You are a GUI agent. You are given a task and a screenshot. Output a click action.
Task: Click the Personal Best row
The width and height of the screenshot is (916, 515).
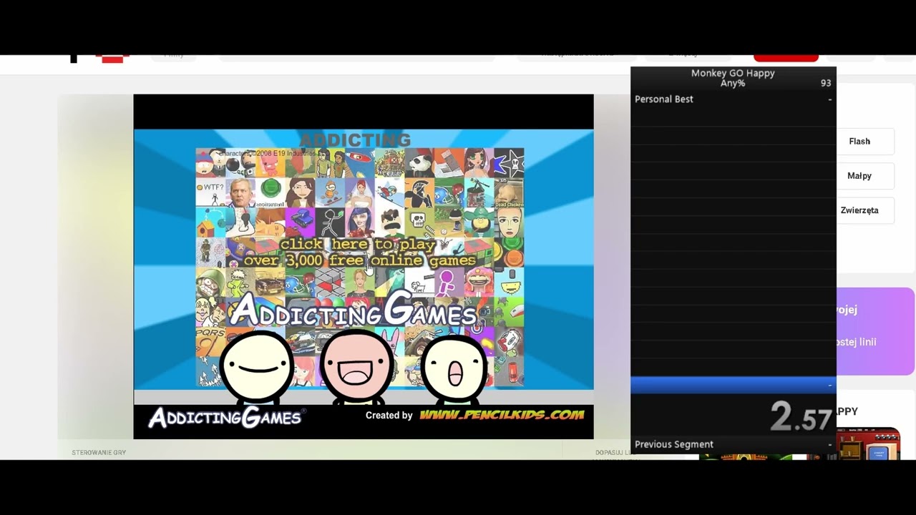coord(734,99)
